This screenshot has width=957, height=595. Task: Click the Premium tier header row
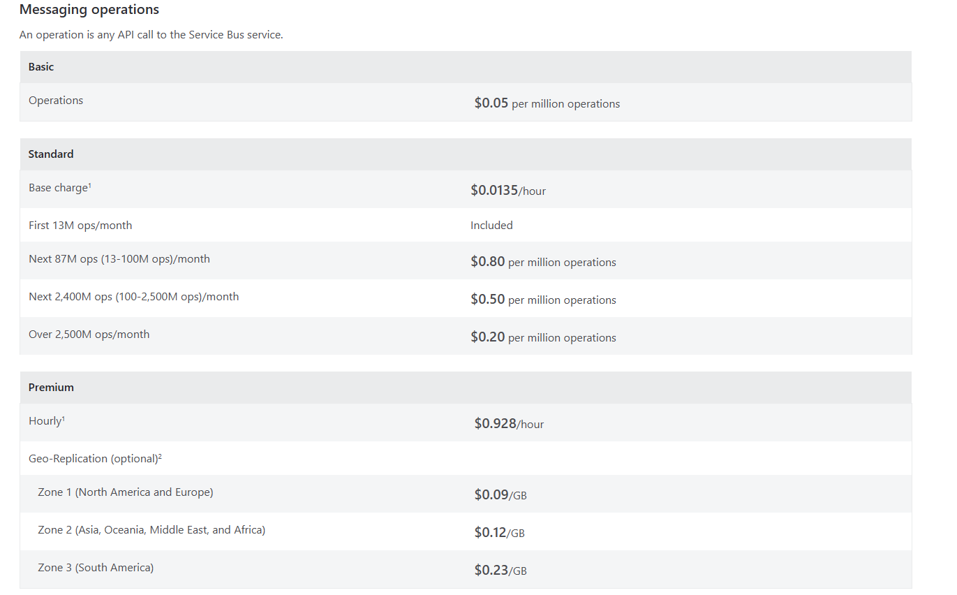click(x=51, y=387)
